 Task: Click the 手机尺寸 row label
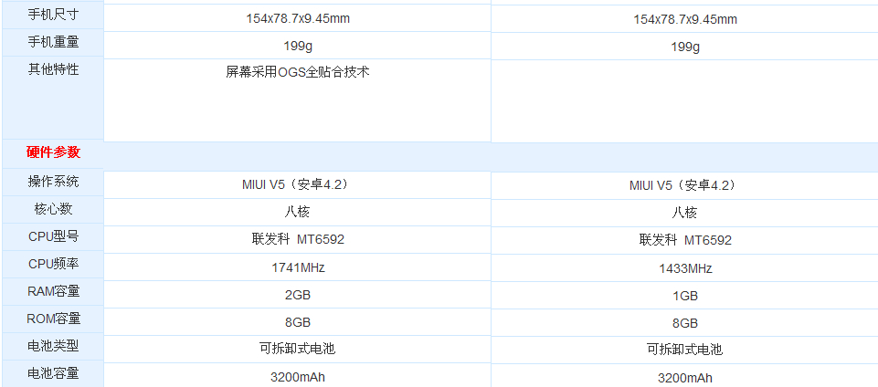point(53,15)
